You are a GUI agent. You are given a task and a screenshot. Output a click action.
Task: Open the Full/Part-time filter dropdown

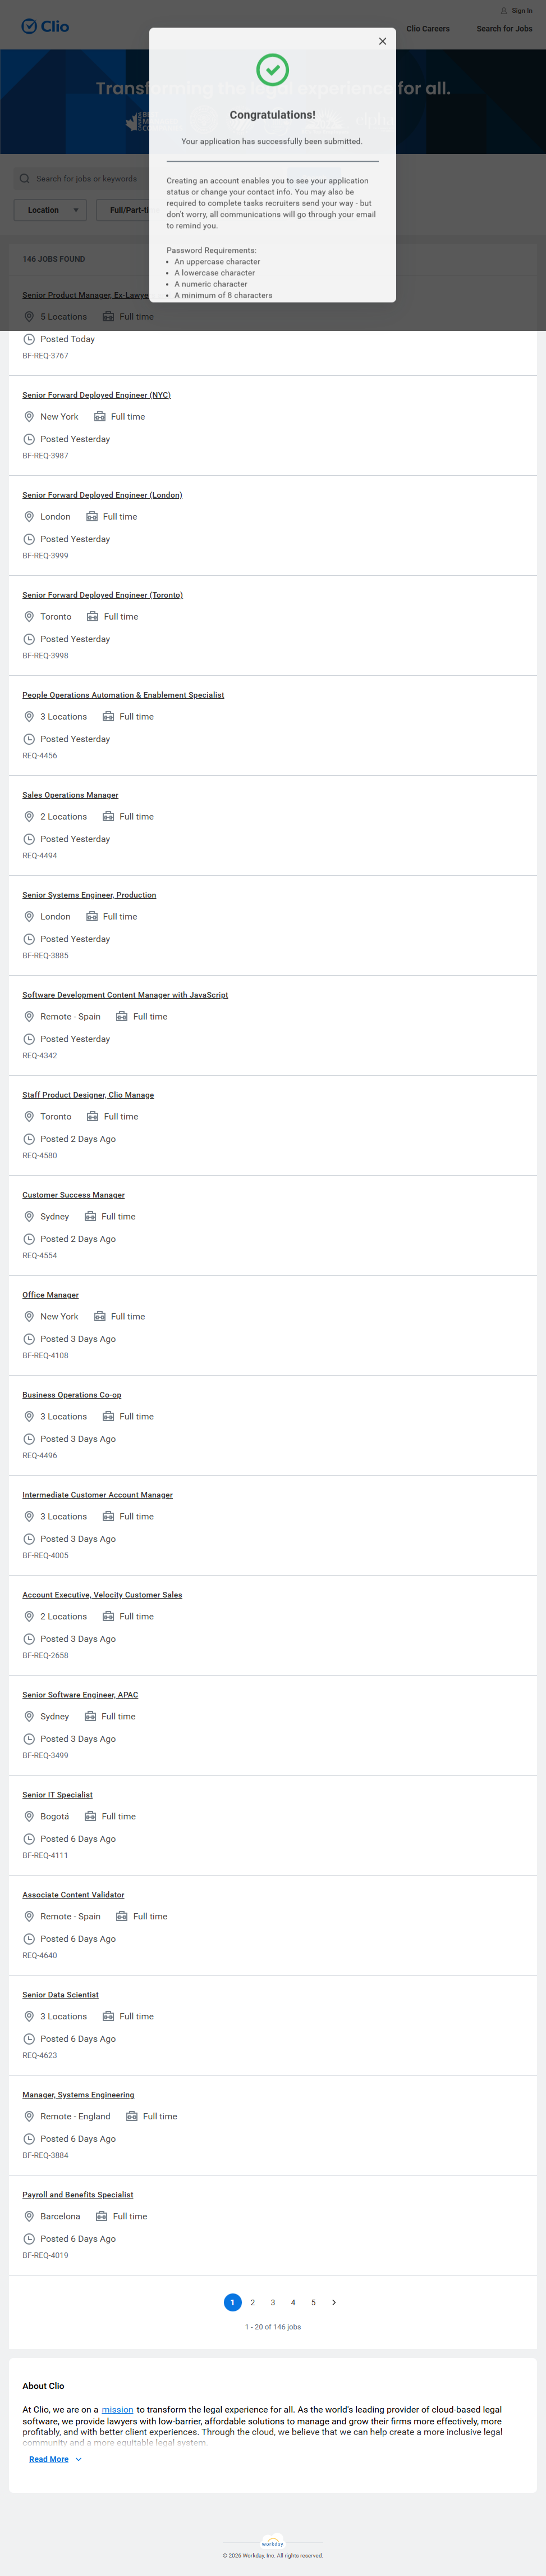[128, 210]
